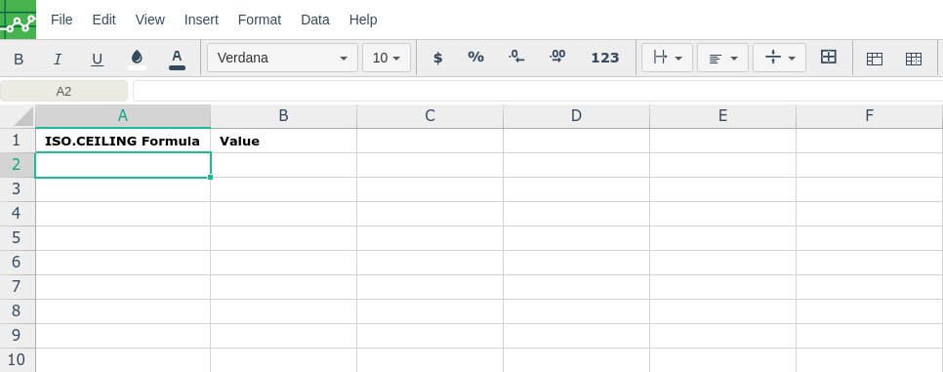This screenshot has height=372, width=943.
Task: Expand the Verdana font dropdown
Action: click(283, 58)
